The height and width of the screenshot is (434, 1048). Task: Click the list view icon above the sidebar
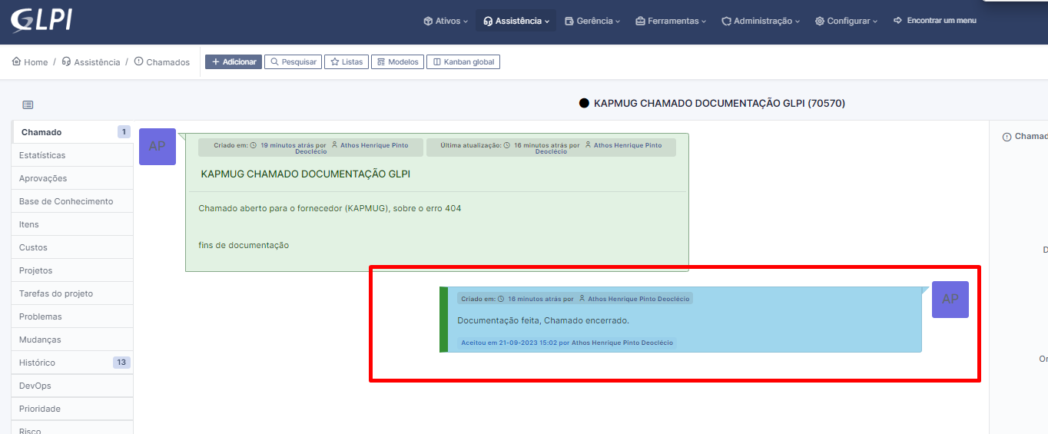28,104
